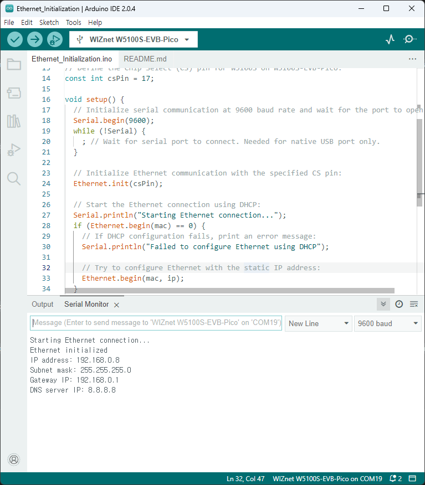Click the Serial.begin(9600); code line
The width and height of the screenshot is (425, 485).
[113, 120]
